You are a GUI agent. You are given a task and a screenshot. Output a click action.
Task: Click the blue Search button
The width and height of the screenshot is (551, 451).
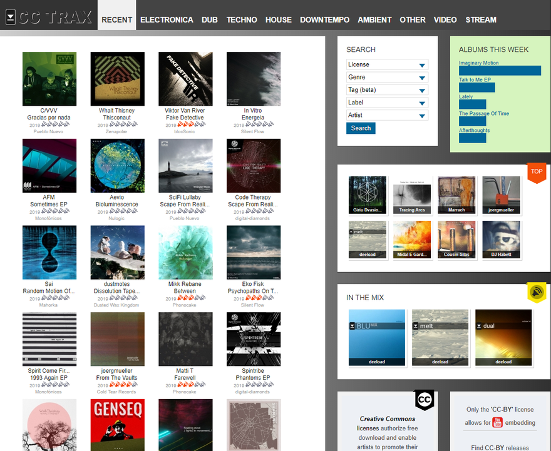361,128
